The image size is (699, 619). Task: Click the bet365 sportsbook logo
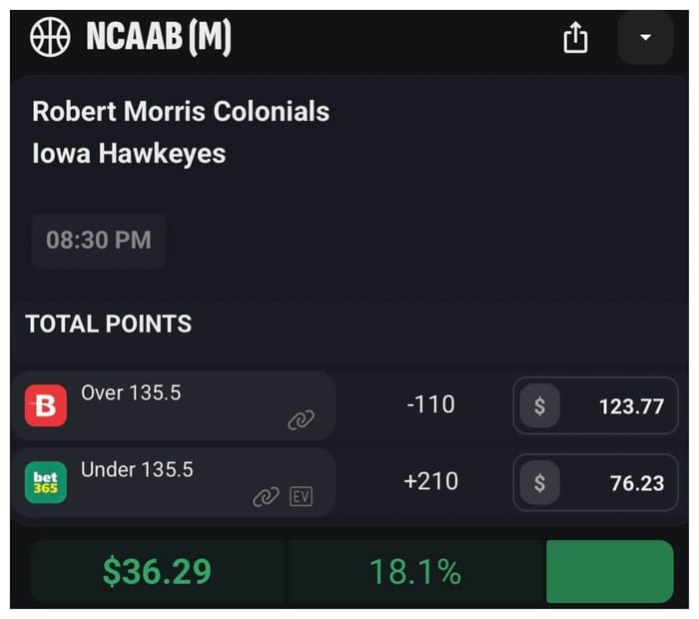(46, 483)
